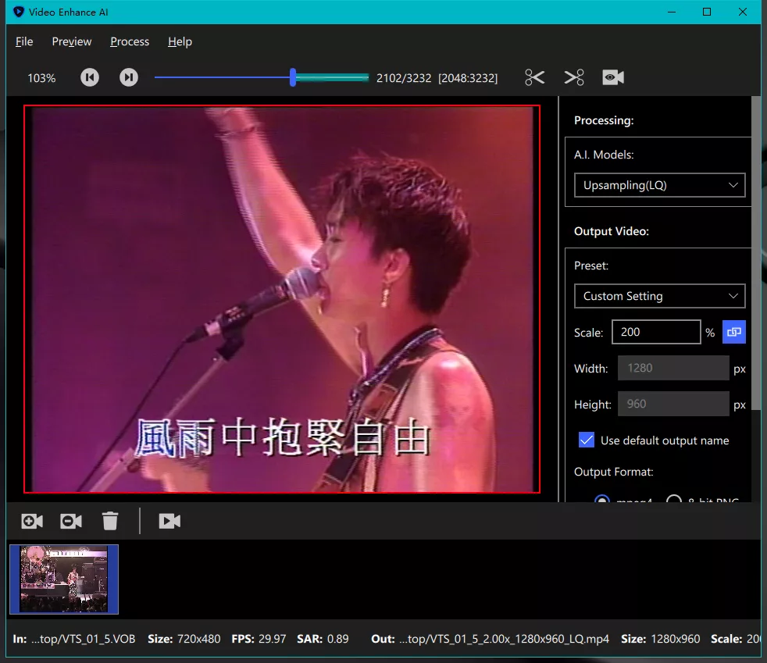Open the Help menu for assistance
The image size is (767, 663).
tap(179, 41)
